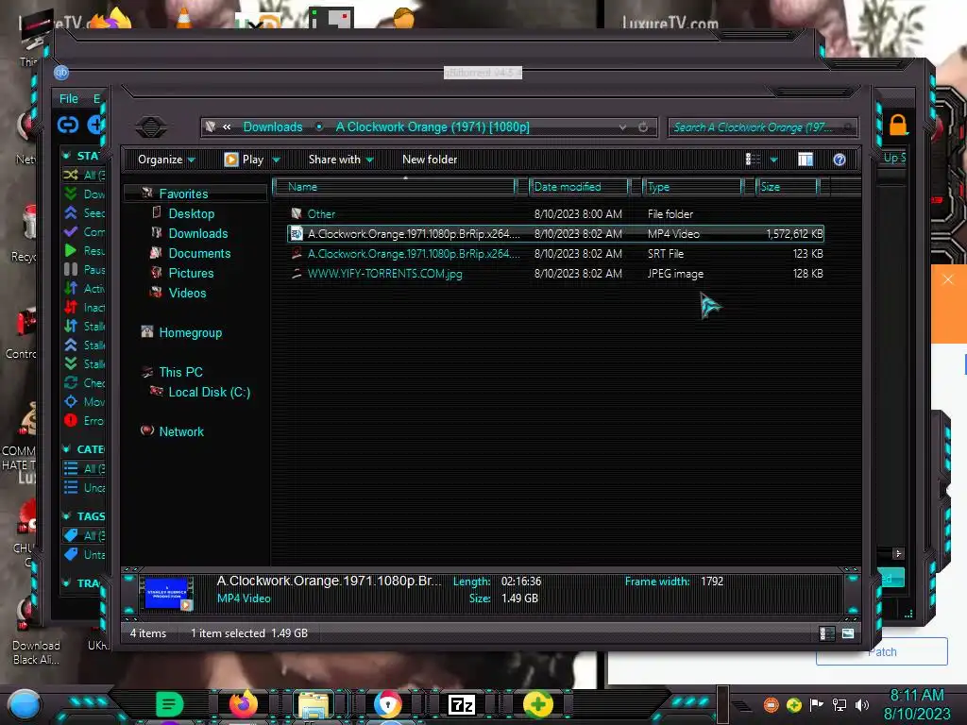Expand the address bar history dropdown
The width and height of the screenshot is (967, 725).
(622, 127)
